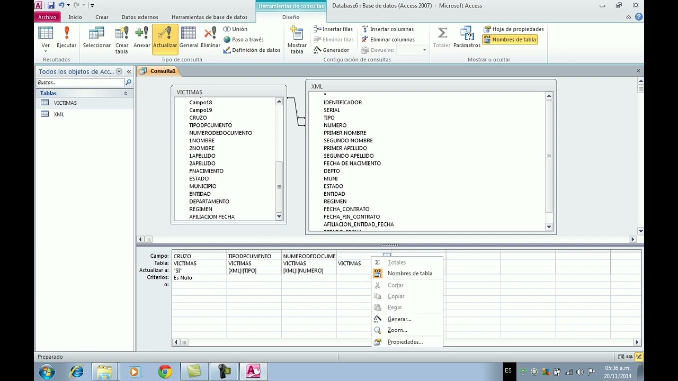Click the Mostrar tabla icon
Screen dimensions: 678x381
(297, 40)
